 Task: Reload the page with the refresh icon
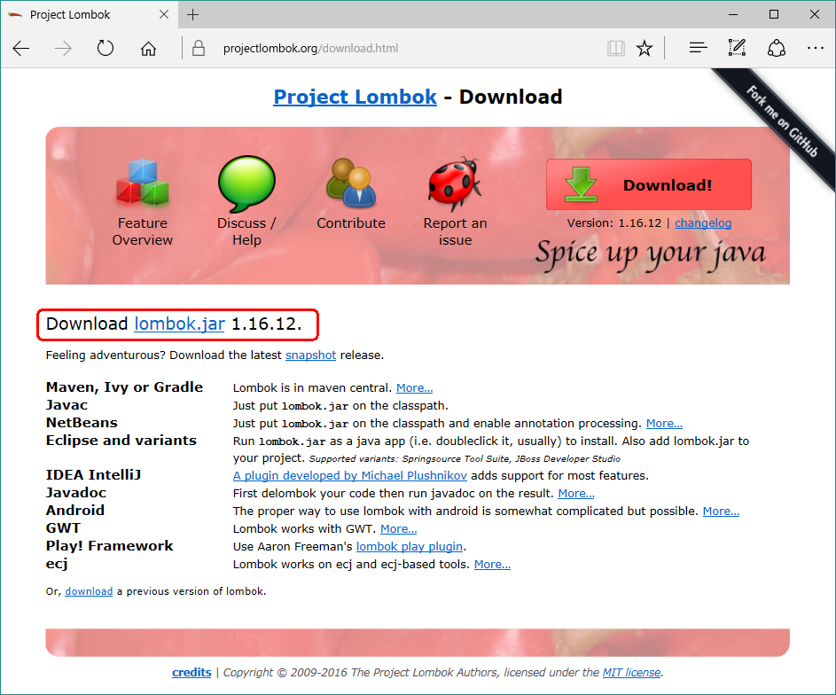(x=105, y=48)
